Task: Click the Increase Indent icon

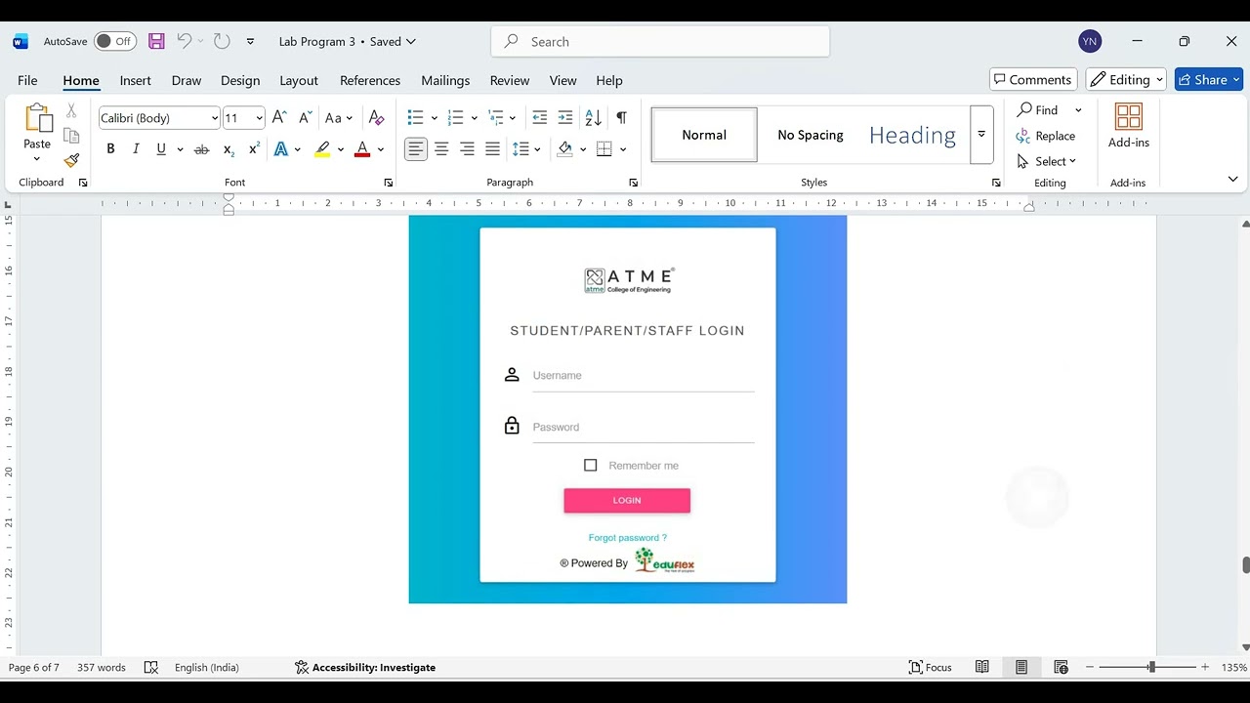Action: (x=564, y=118)
